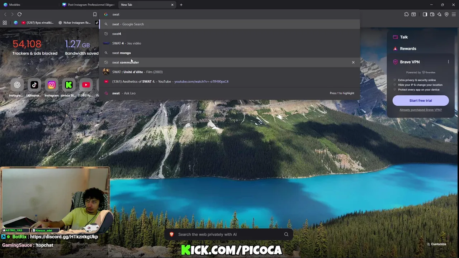The width and height of the screenshot is (459, 258).
Task: Open Brave VPN shield toolbar icon
Action: tap(446, 14)
